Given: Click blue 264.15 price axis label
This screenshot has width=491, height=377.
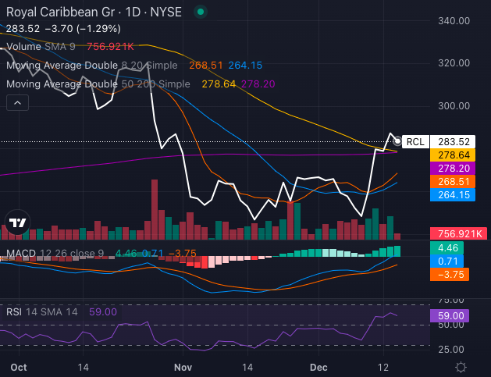Looking at the screenshot, I should [x=453, y=195].
